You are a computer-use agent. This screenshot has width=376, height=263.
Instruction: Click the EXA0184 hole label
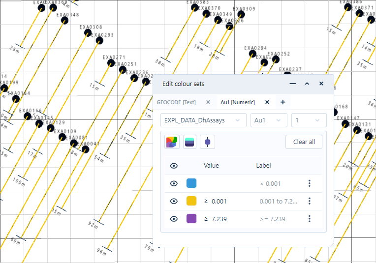(19, 93)
